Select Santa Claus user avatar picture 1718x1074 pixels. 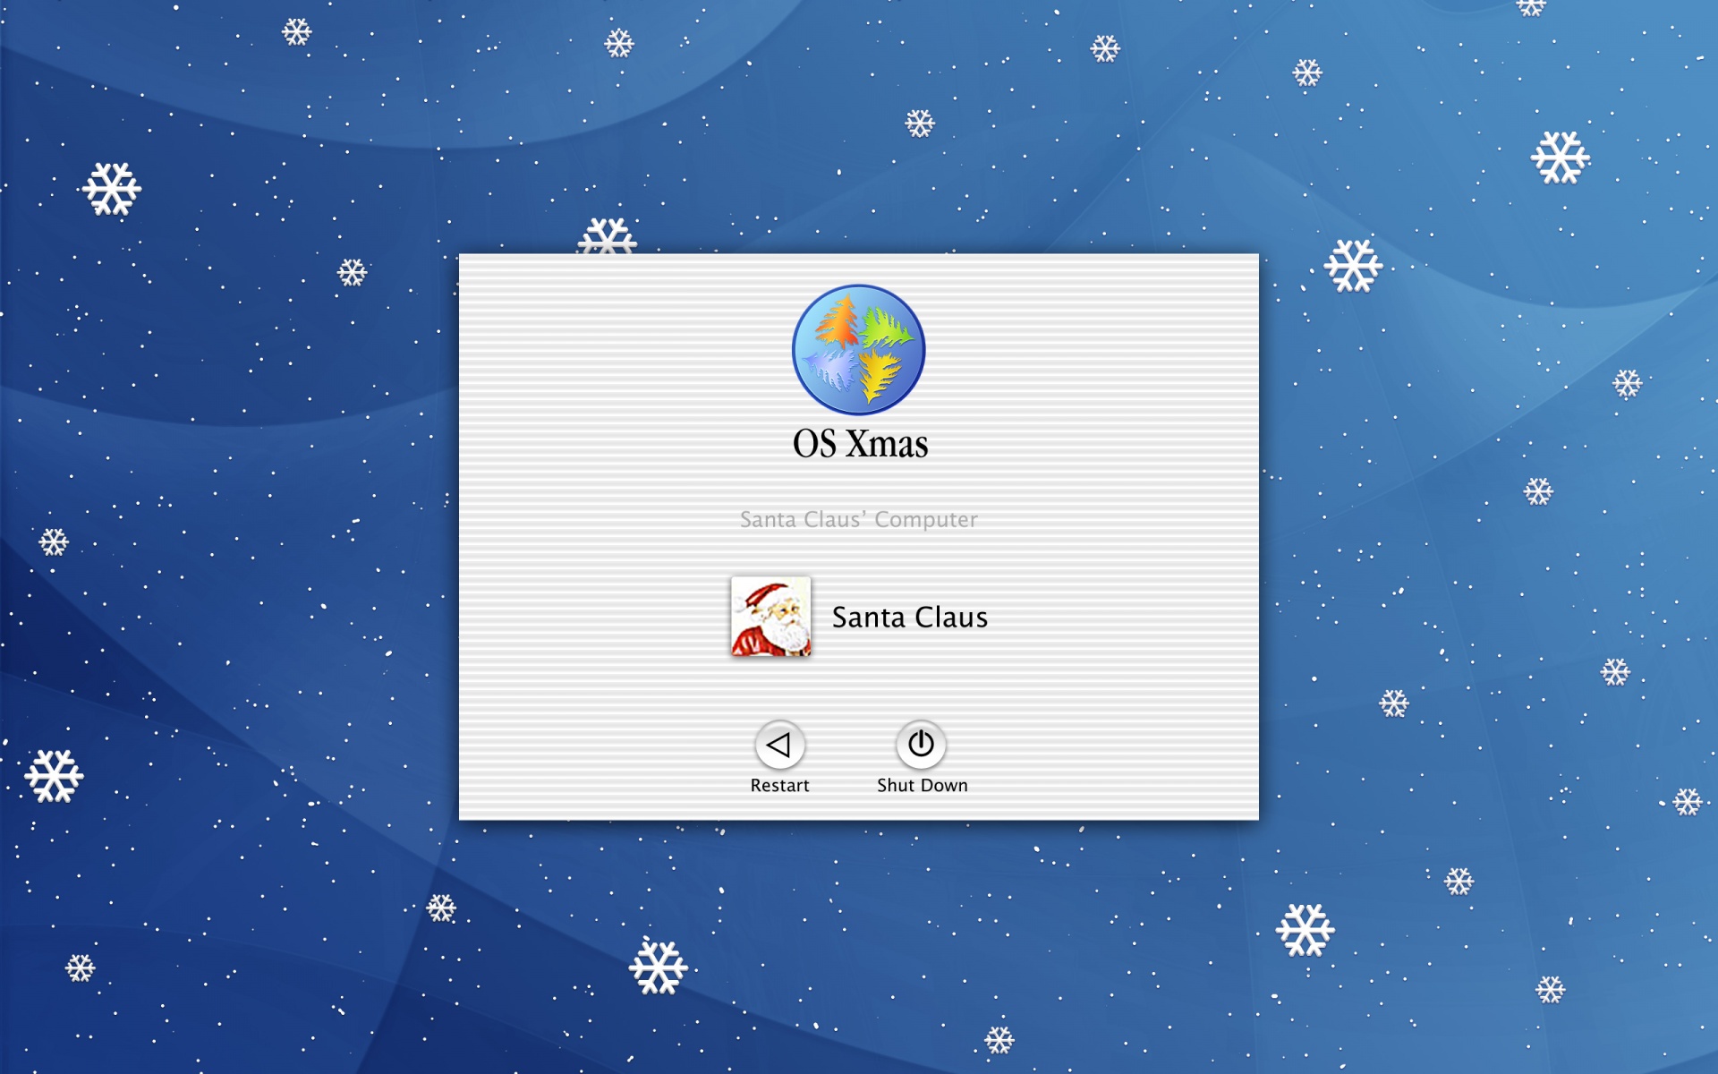pos(770,617)
